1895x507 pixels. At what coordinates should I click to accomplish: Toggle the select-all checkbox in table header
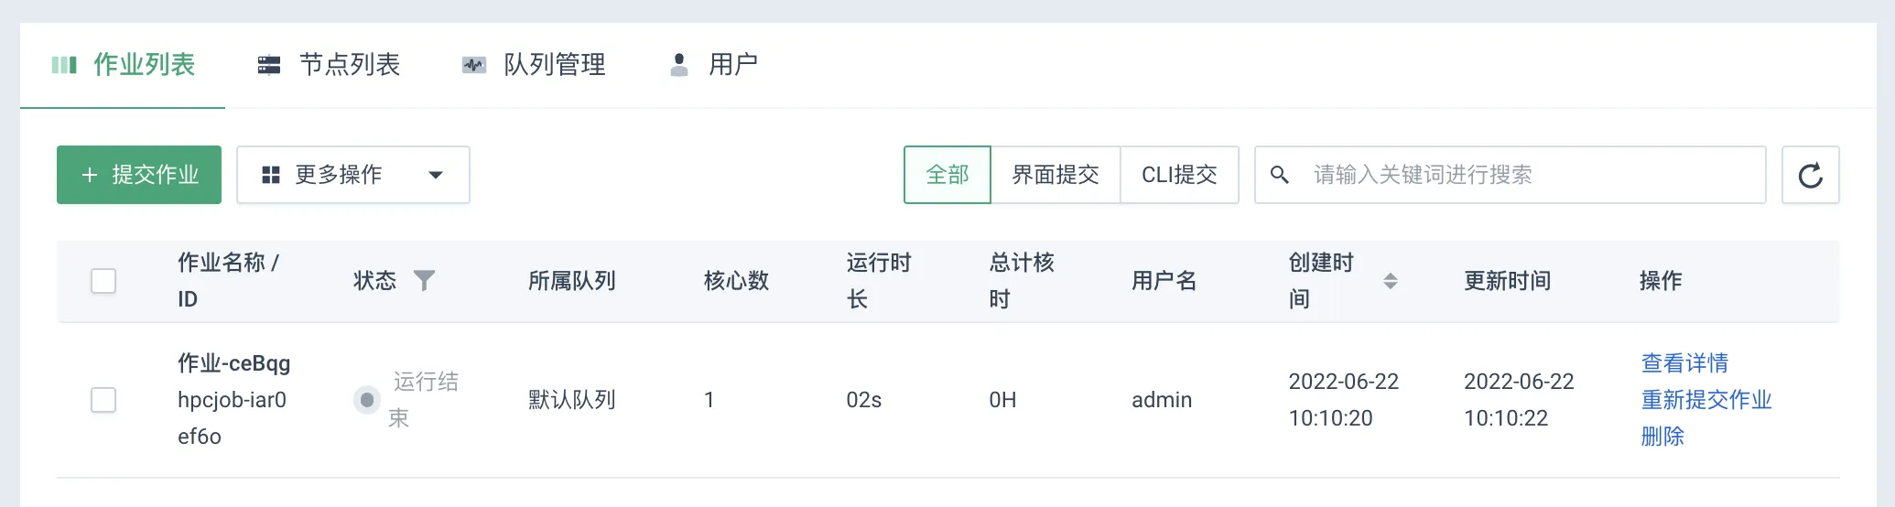[103, 281]
